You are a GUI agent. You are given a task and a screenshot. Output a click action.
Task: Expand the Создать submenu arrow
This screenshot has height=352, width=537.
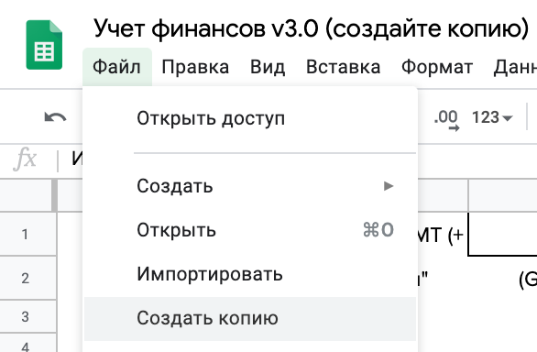(x=389, y=186)
